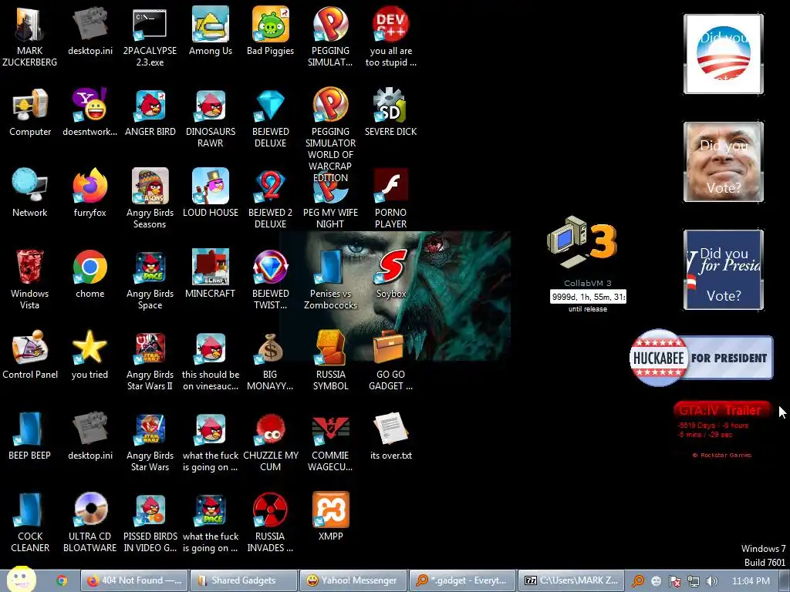Click the GTA:IV Trailer countdown gadget

tap(721, 429)
